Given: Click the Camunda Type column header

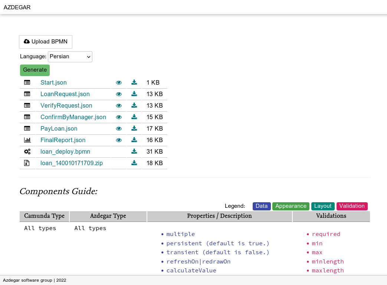Looking at the screenshot, I should (x=45, y=216).
